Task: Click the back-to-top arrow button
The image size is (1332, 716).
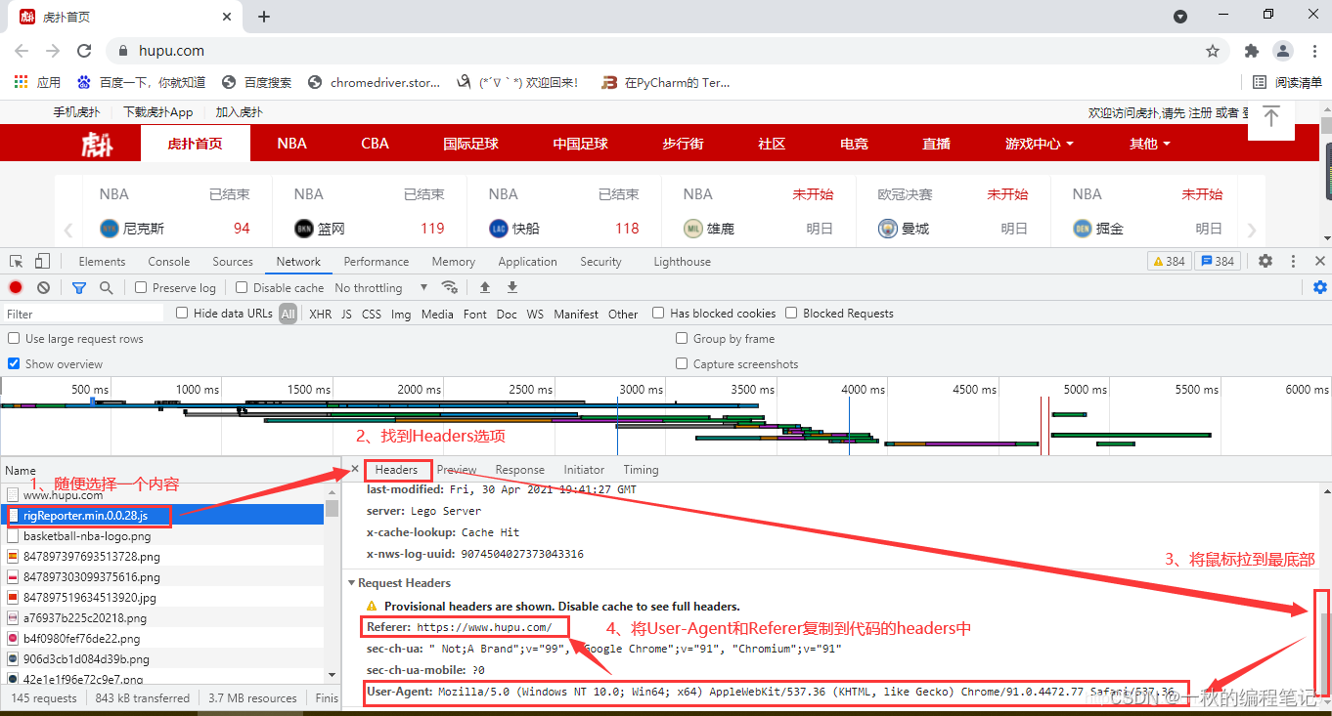Action: 1270,117
